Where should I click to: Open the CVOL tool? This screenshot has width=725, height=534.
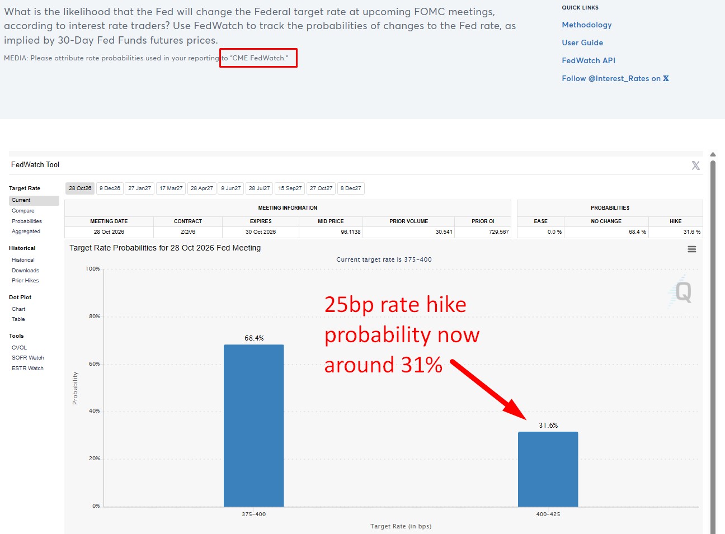point(19,348)
